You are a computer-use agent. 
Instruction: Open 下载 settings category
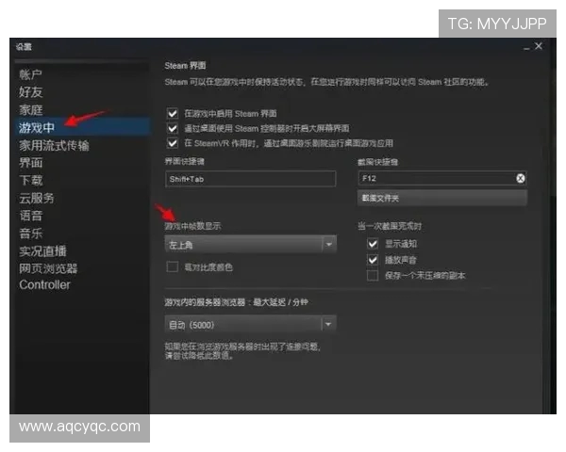[31, 180]
